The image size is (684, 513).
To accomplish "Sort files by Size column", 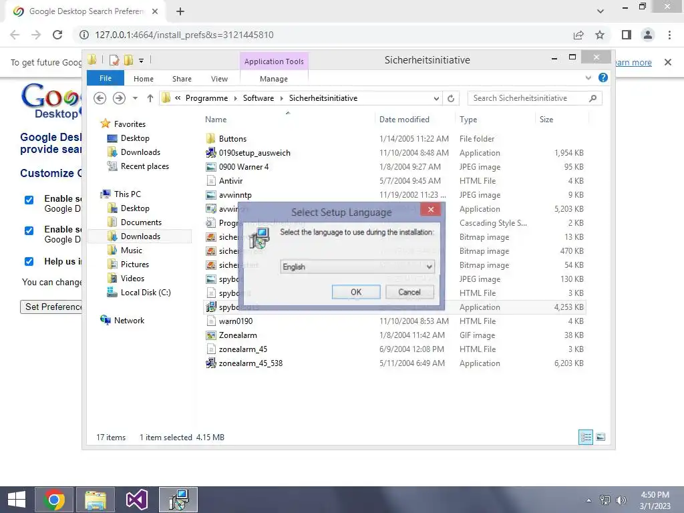I will [546, 120].
